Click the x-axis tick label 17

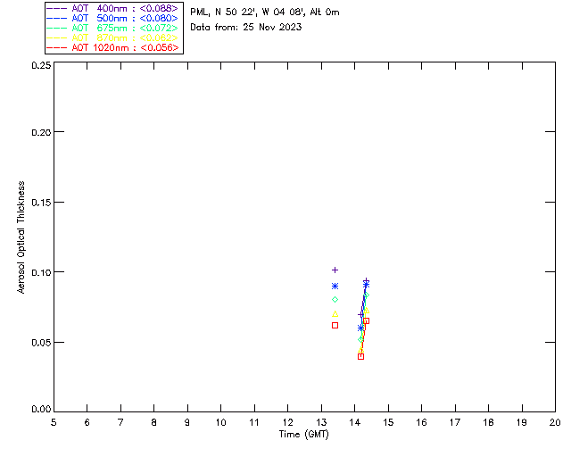[x=455, y=422]
